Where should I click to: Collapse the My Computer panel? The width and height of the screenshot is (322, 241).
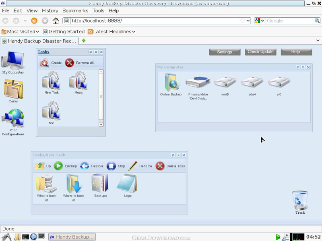[303, 67]
